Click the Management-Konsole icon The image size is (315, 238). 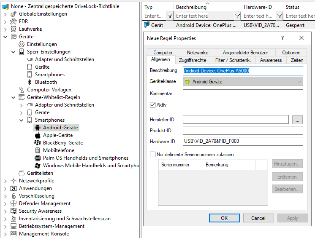pyautogui.click(x=14, y=234)
